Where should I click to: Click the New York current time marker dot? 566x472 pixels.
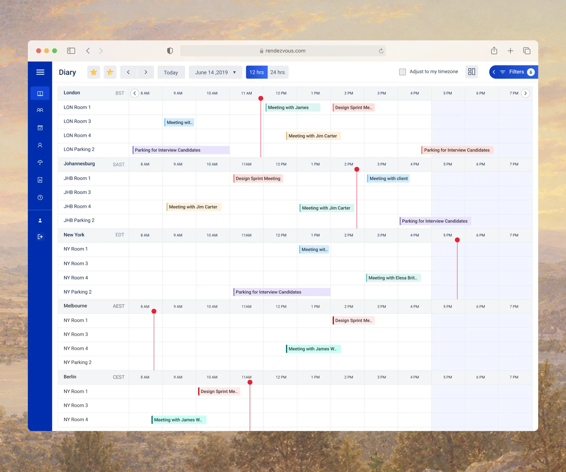[x=457, y=240]
